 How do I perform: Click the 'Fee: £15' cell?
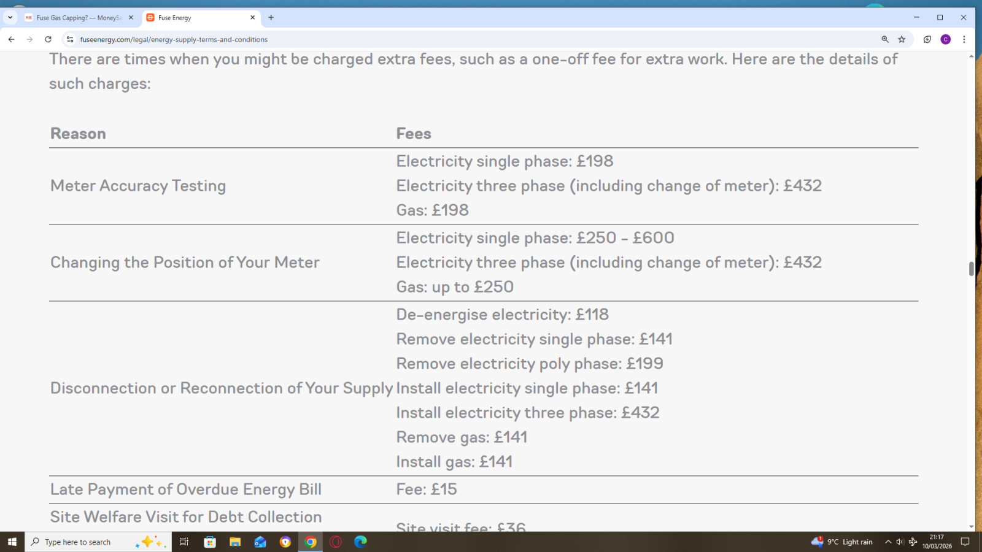[x=427, y=489]
